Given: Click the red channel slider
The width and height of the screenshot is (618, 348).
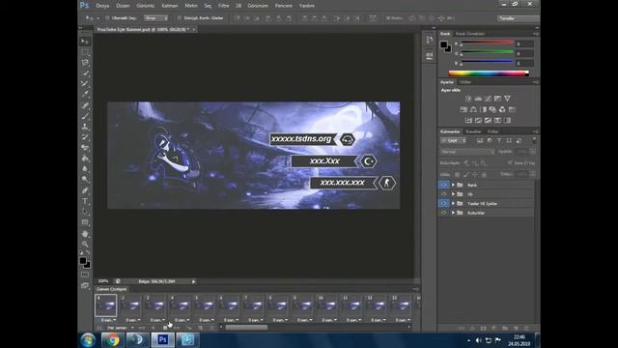Looking at the screenshot, I should 487,43.
